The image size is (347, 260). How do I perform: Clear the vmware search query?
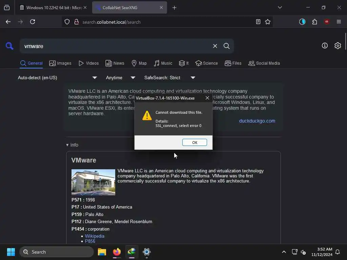215,46
